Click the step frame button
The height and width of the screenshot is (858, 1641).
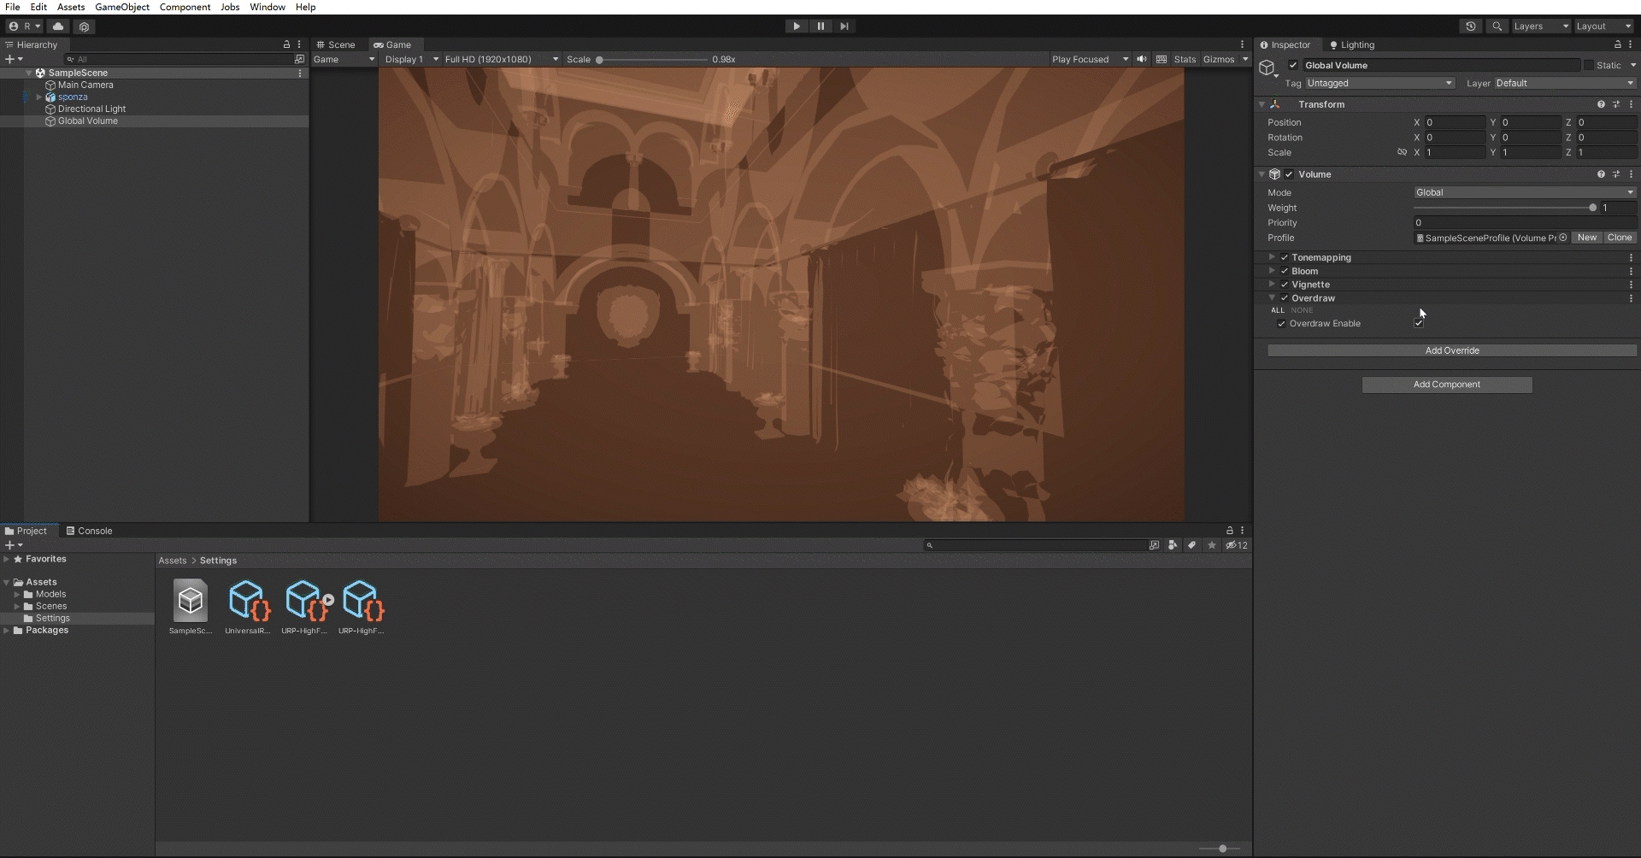coord(844,26)
